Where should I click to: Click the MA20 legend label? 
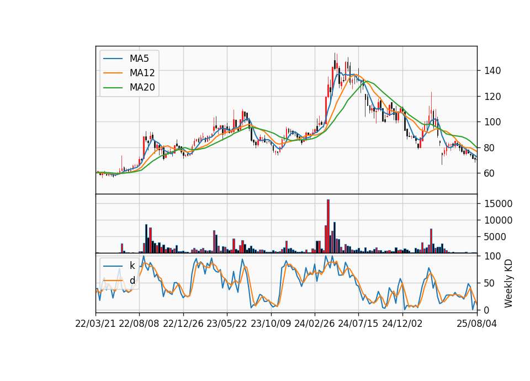tap(142, 87)
